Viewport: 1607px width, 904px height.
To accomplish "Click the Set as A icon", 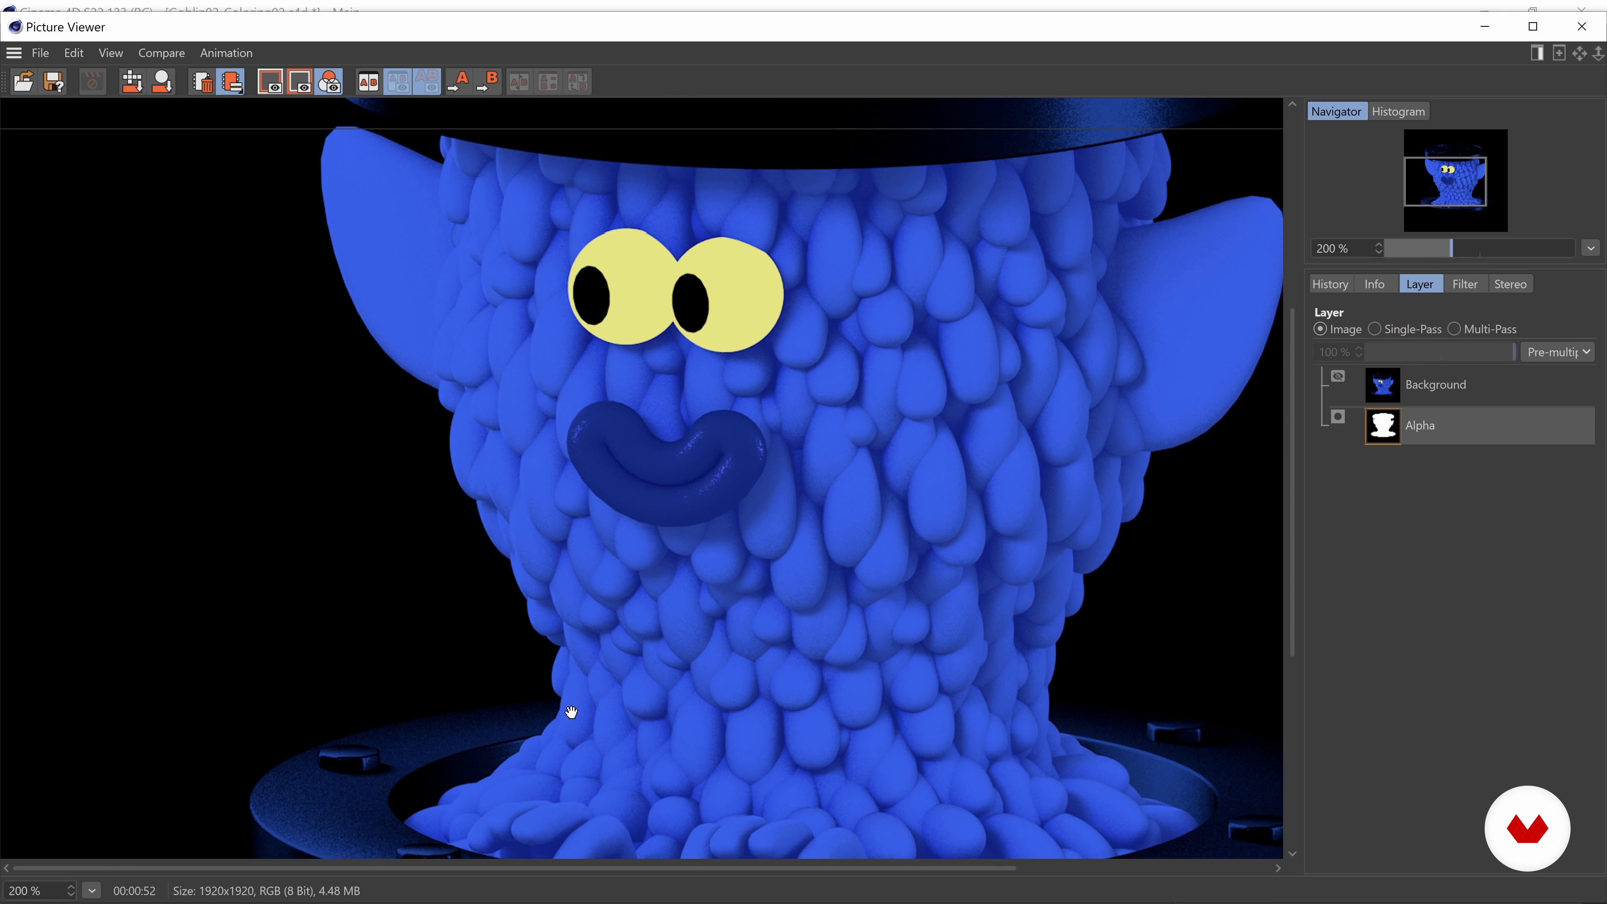I will [x=459, y=82].
